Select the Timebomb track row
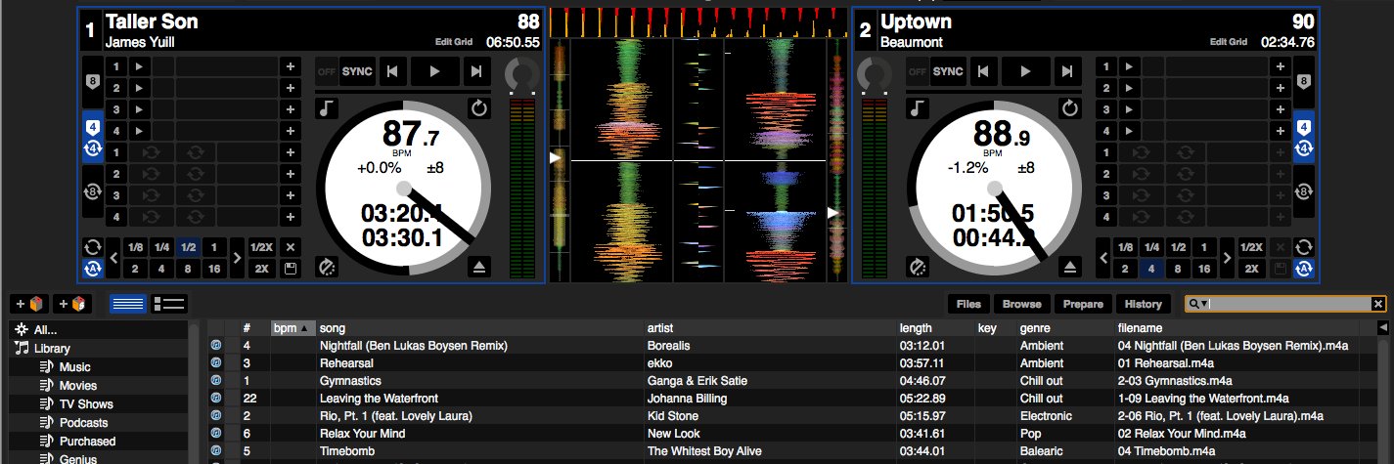 point(794,451)
